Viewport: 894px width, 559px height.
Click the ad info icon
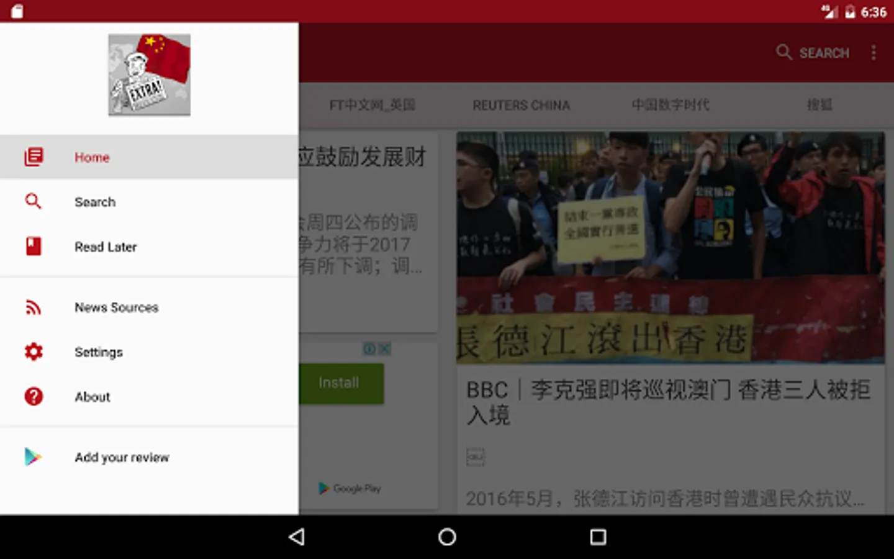pyautogui.click(x=369, y=349)
